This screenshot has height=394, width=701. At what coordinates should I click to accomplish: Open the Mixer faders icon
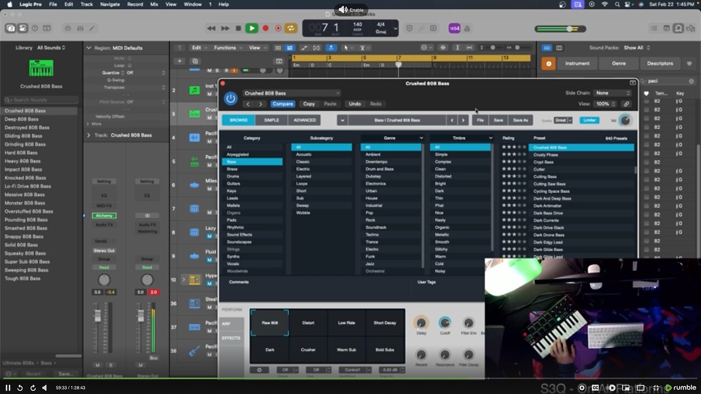pos(80,28)
